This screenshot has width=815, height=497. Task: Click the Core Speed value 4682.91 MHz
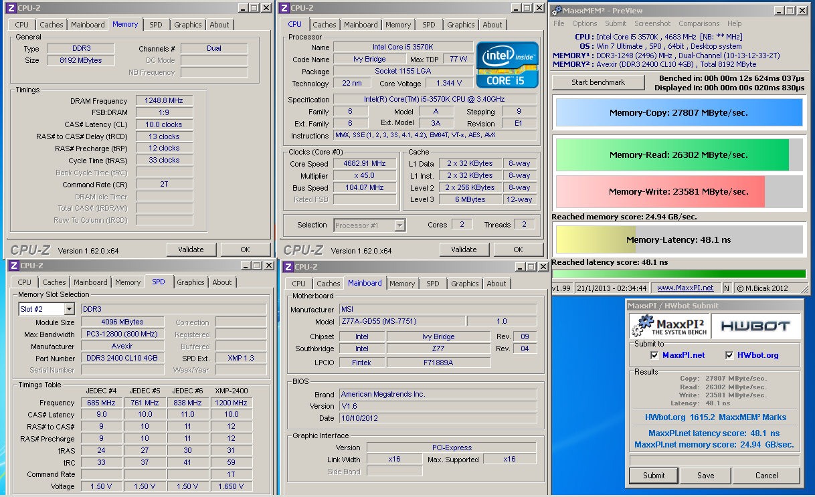365,164
